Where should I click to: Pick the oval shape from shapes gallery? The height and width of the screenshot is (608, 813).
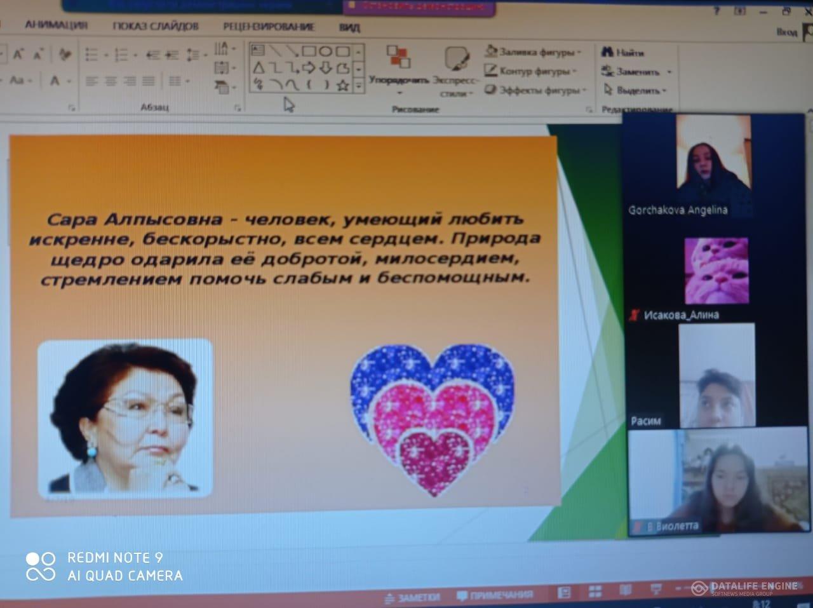(325, 51)
